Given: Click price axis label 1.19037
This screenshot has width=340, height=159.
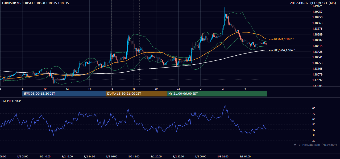Looking at the screenshot, I should tap(317, 12).
